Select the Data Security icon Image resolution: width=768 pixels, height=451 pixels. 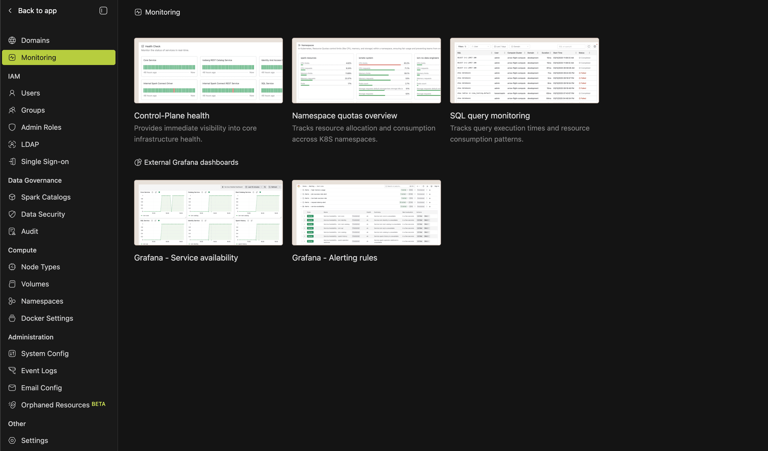12,214
